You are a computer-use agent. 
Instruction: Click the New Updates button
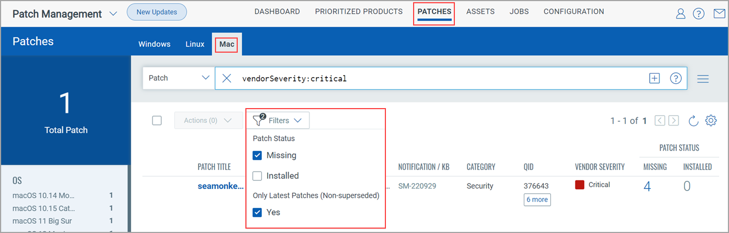pos(156,11)
